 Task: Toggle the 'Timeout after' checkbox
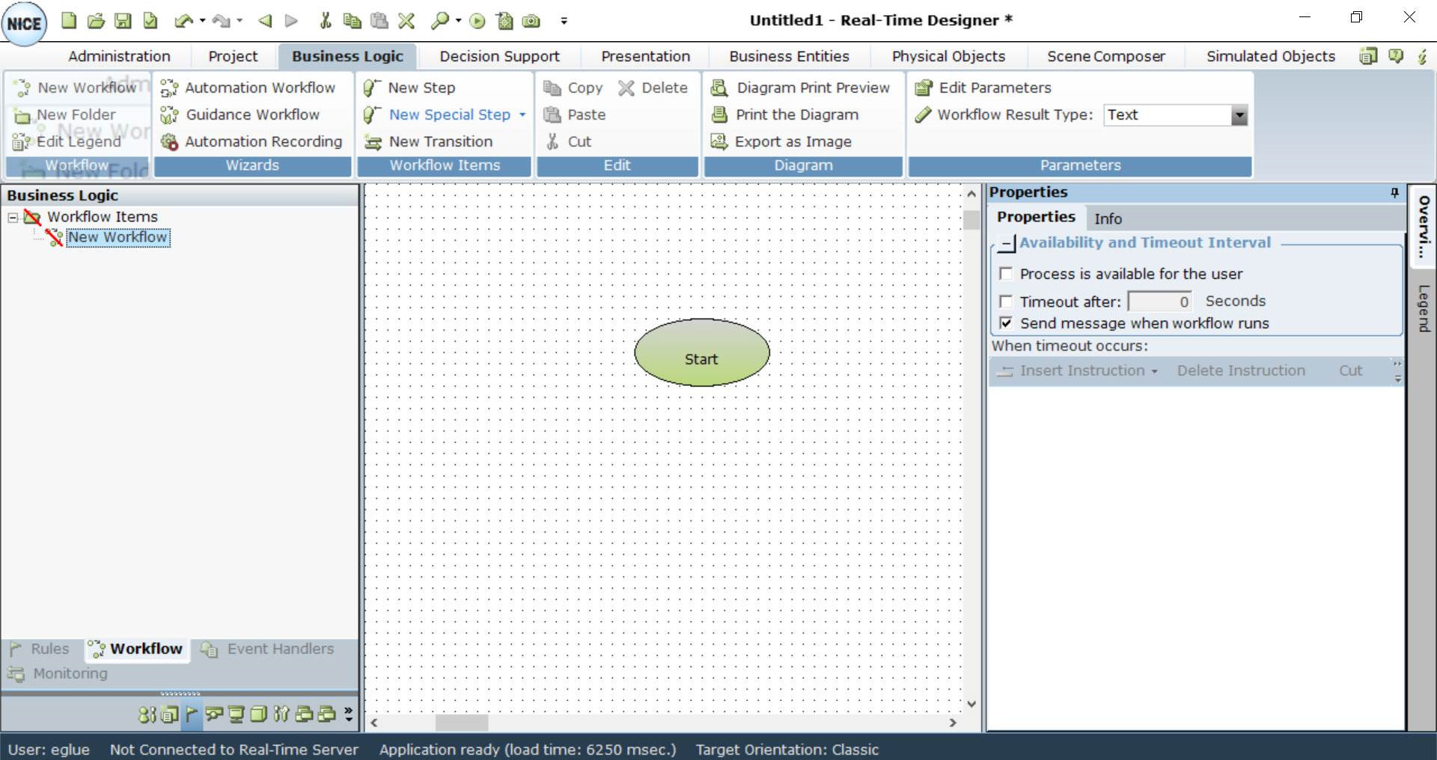pyautogui.click(x=1006, y=301)
